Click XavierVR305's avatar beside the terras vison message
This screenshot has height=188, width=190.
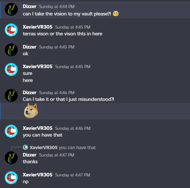click(x=11, y=30)
